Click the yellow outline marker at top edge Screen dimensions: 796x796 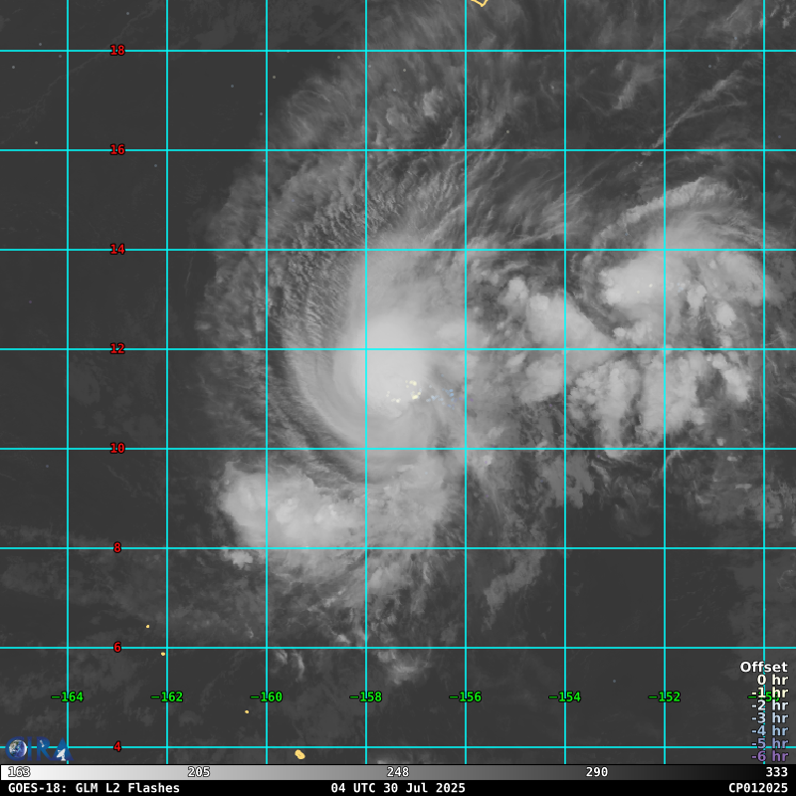480,3
